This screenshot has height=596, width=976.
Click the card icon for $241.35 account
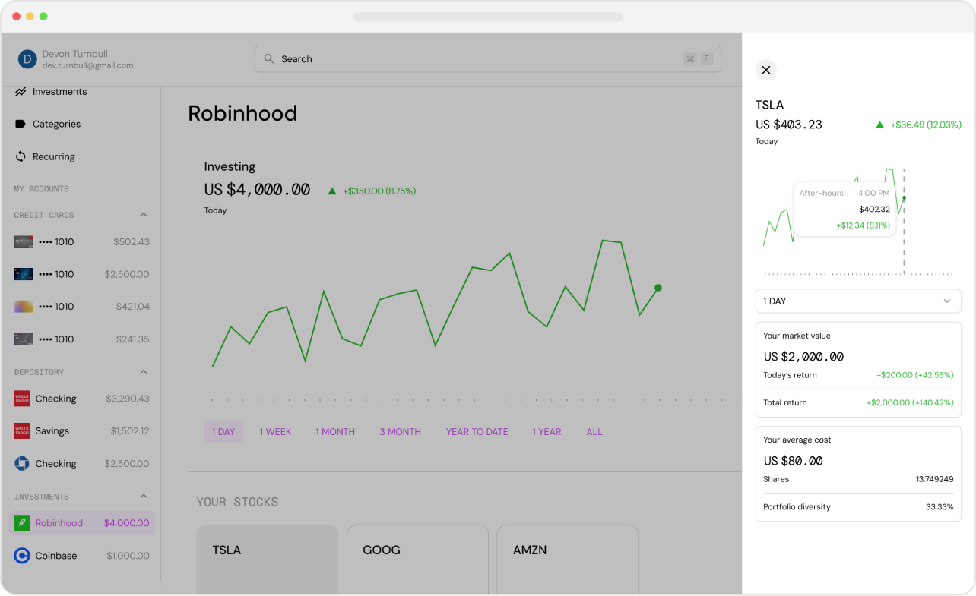(23, 339)
